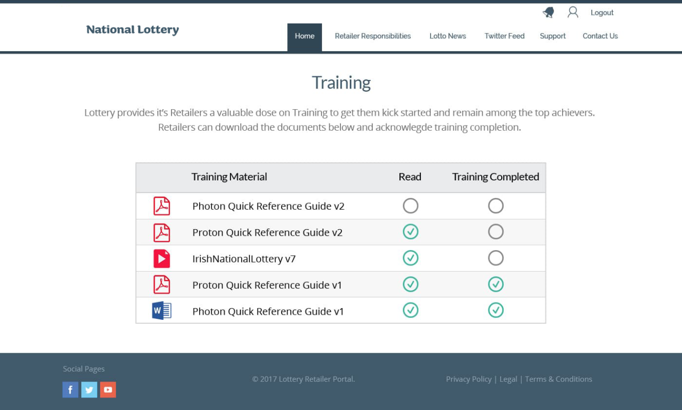Open Proton Quick Reference Guide v1 document
Screen dimensions: 682x410
click(267, 285)
